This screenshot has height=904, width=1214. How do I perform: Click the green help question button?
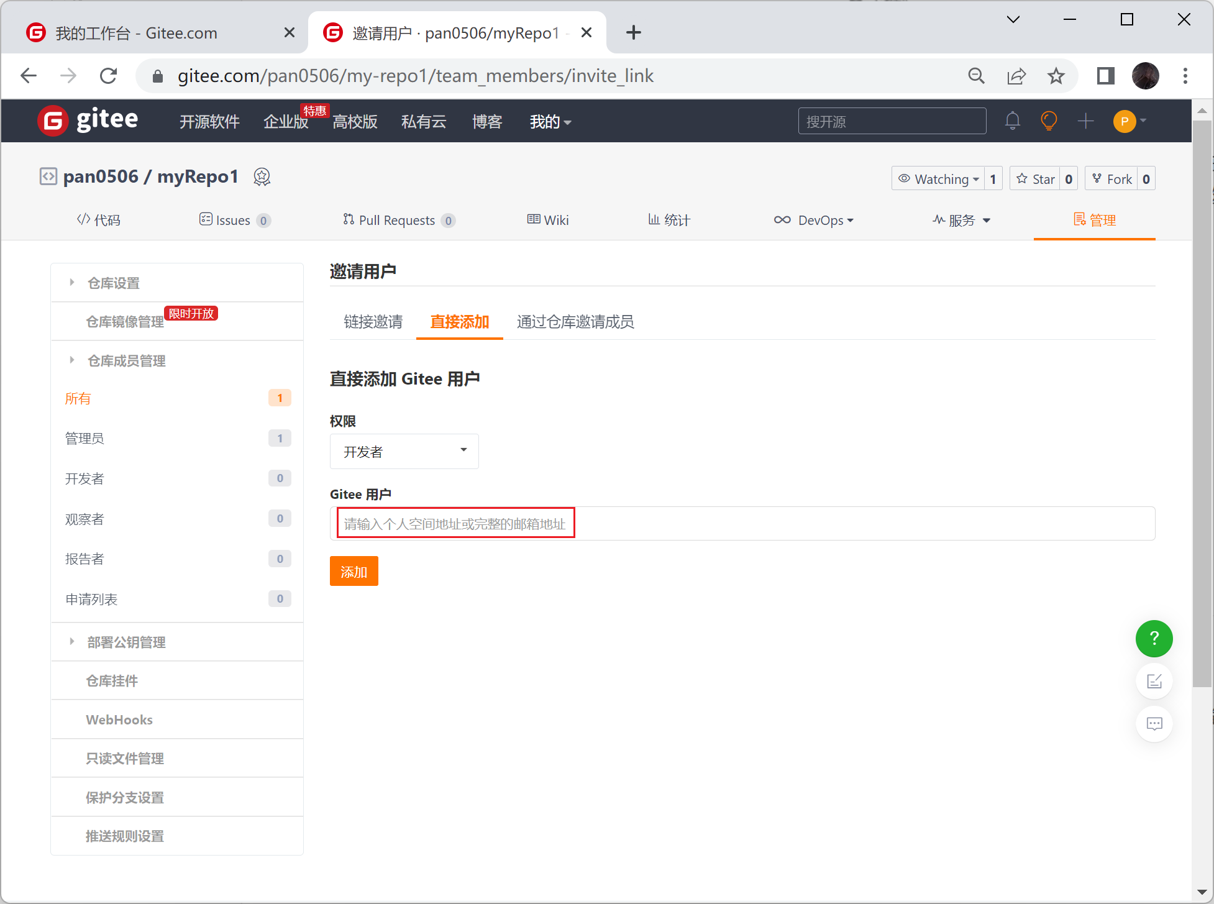[1154, 639]
